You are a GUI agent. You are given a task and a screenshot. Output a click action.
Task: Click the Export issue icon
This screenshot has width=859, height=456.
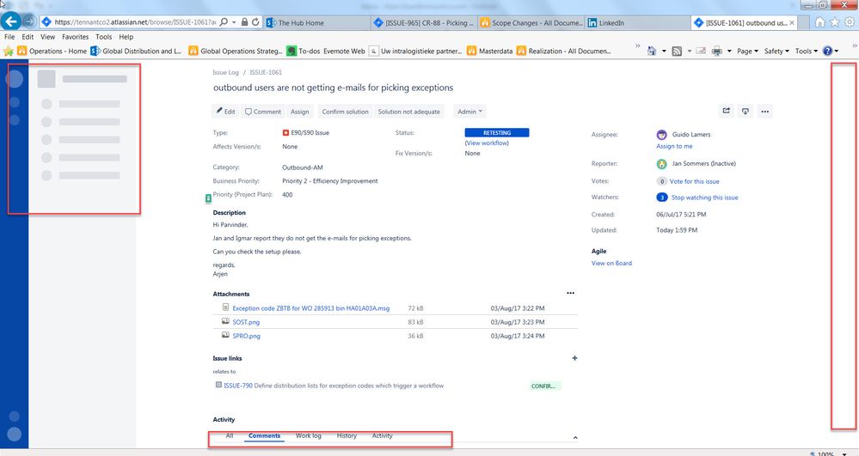(745, 111)
